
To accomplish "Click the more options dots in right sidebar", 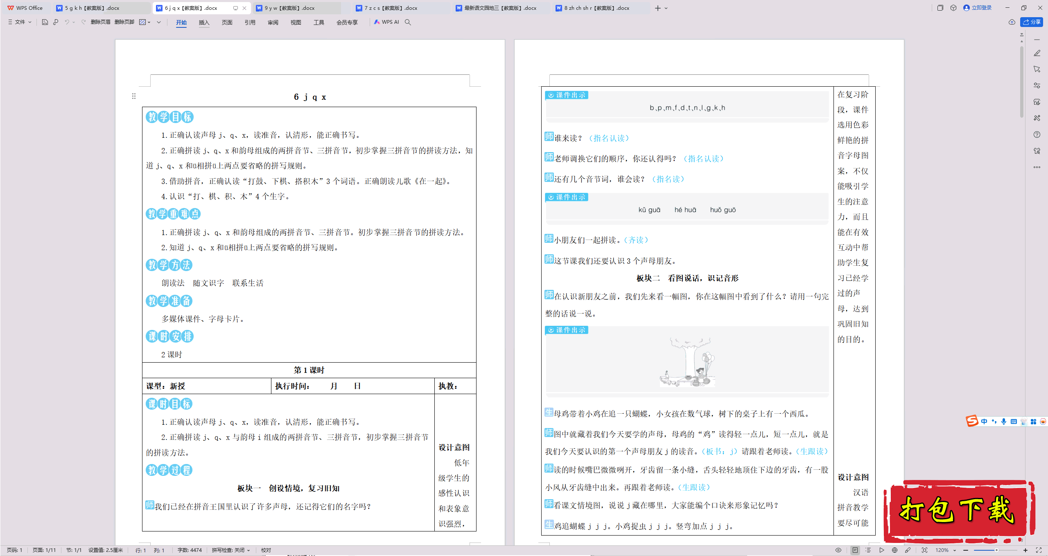I will 1037,167.
